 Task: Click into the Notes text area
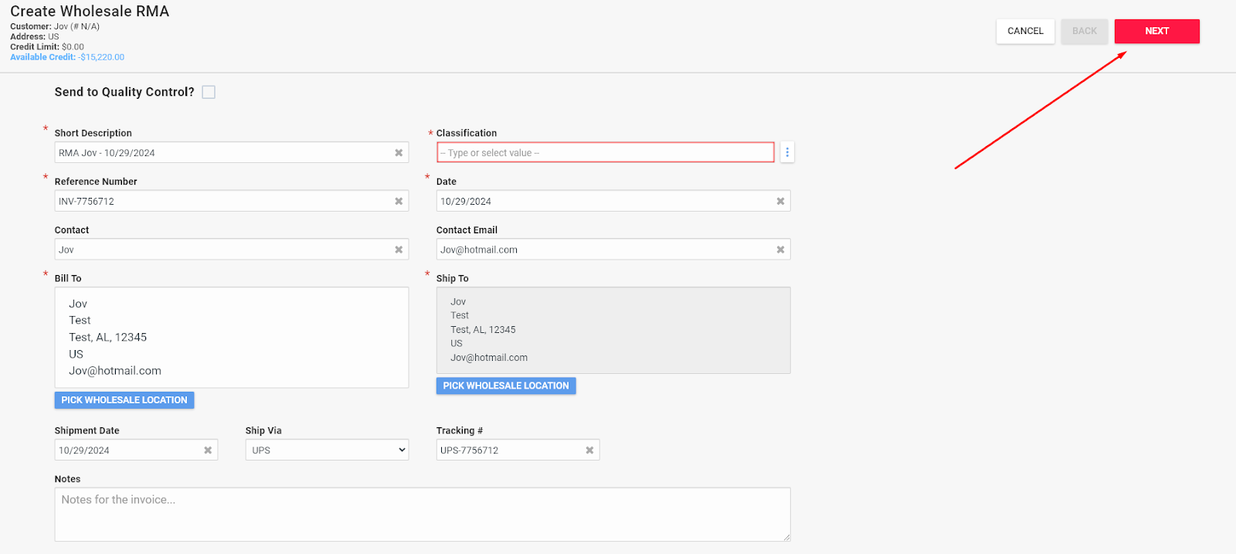(x=422, y=514)
